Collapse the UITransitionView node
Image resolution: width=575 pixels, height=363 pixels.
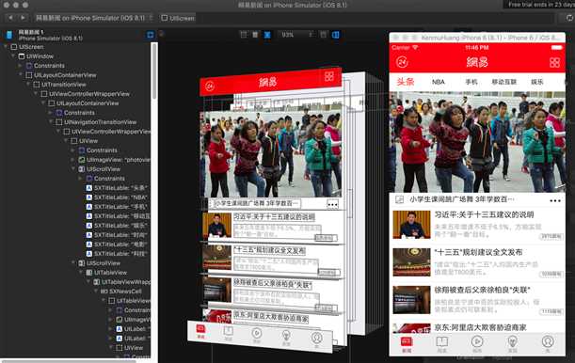pos(28,85)
